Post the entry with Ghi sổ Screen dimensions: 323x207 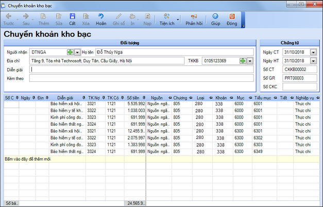(118, 20)
